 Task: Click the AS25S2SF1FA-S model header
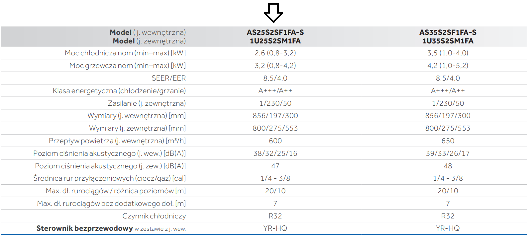[x=275, y=32]
